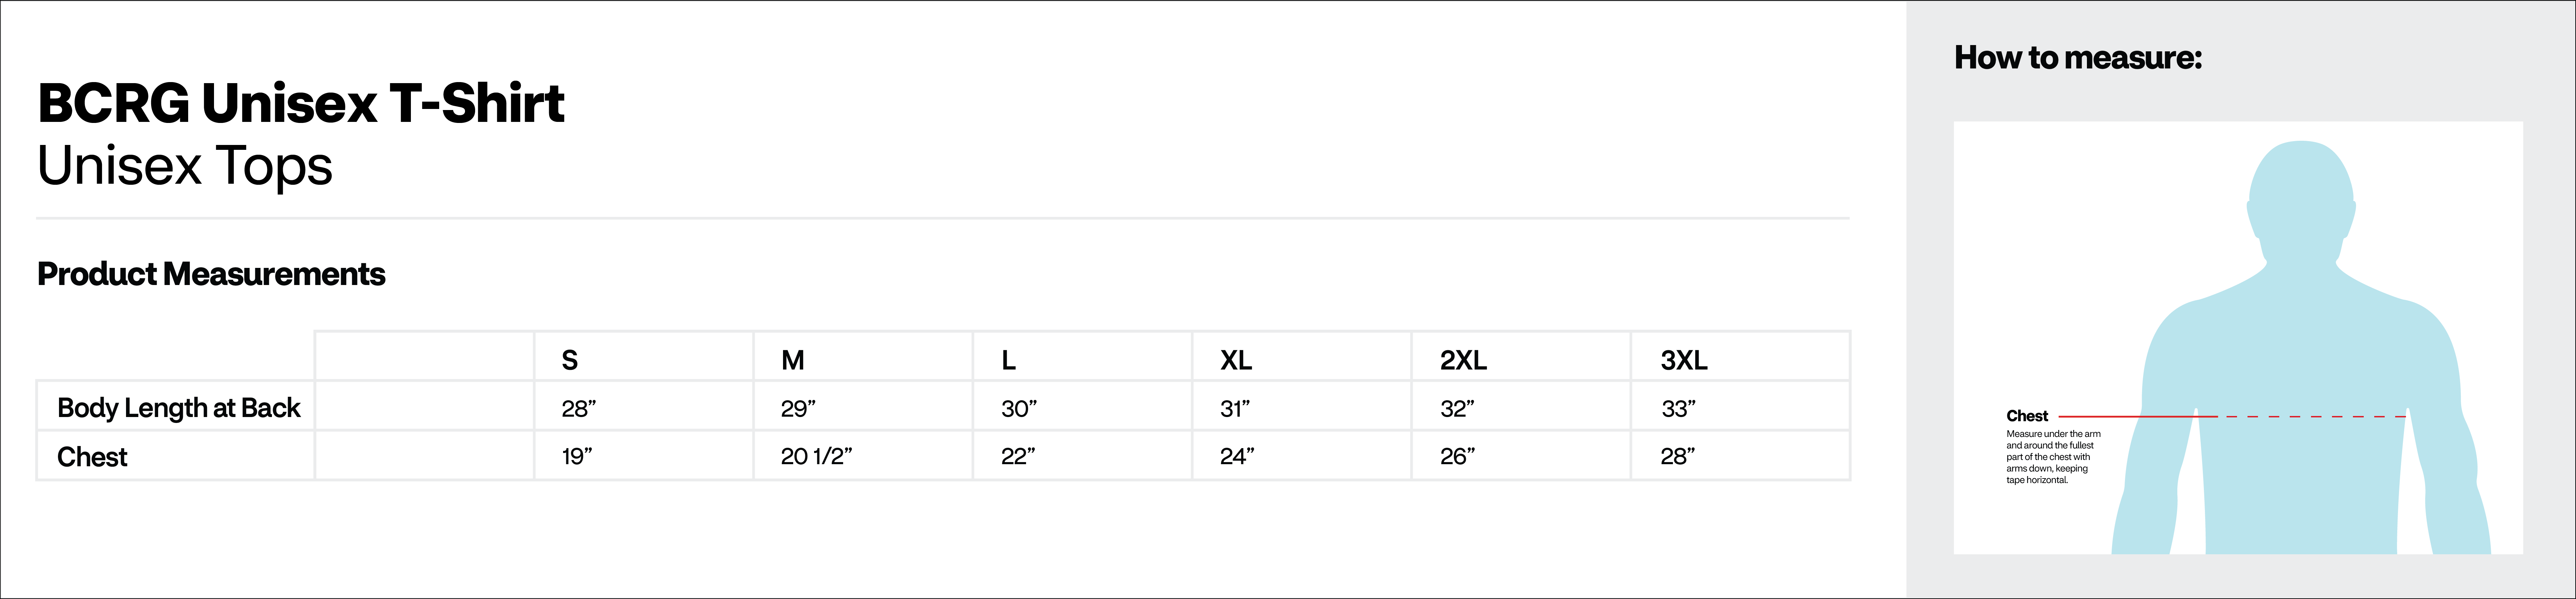Click the 20 1/2” chest cell for M
This screenshot has width=2576, height=599.
tap(816, 457)
